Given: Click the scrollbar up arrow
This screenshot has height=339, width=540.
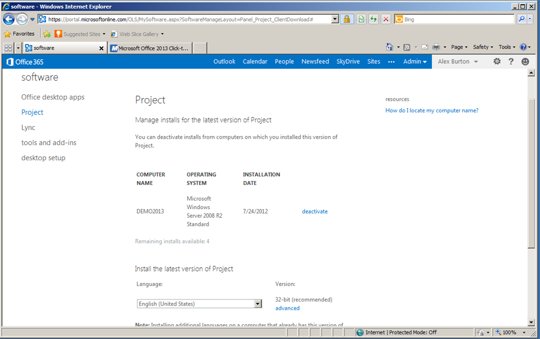Looking at the screenshot, I should 531,73.
